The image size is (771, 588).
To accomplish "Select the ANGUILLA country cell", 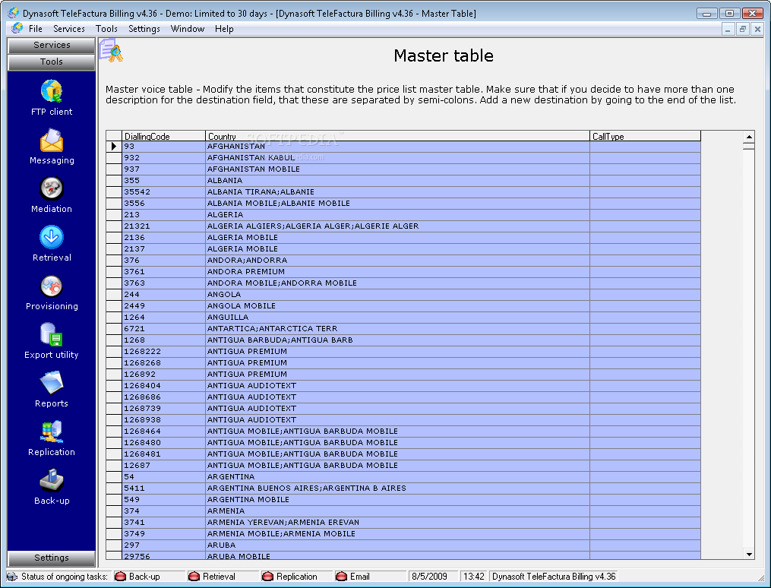I will coord(397,317).
